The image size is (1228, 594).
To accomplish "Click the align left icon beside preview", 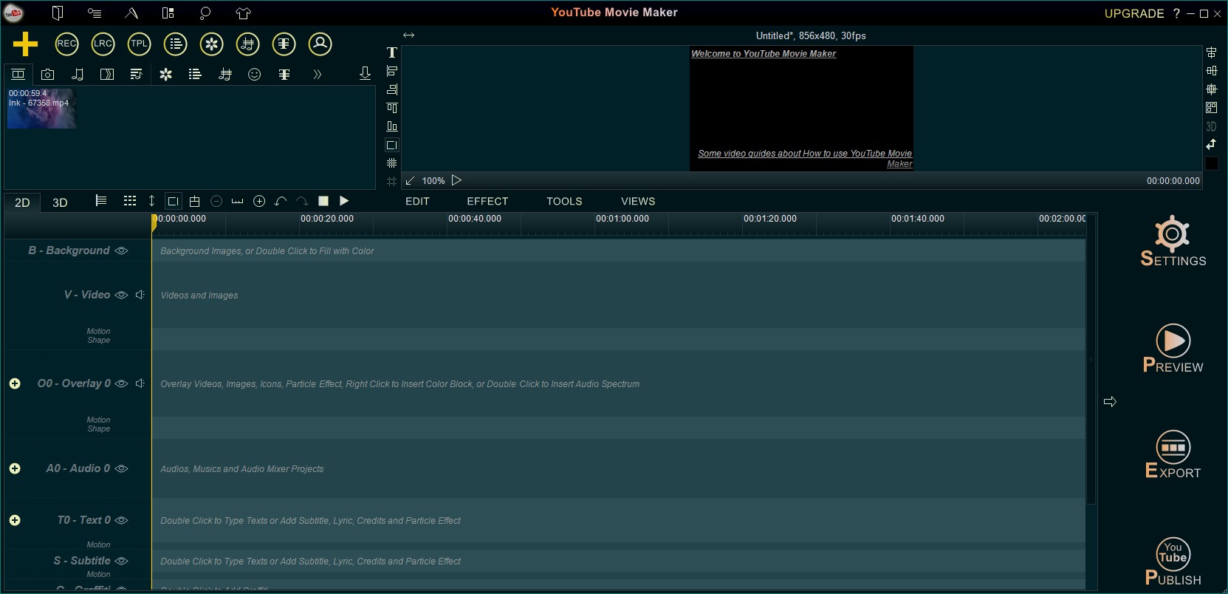I will tap(392, 71).
